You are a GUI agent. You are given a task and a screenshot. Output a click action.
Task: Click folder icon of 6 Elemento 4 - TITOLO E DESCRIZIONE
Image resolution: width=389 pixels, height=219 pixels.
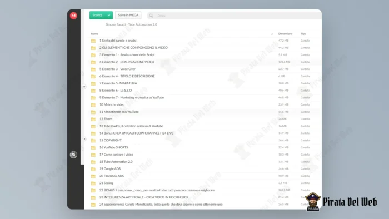(93, 76)
